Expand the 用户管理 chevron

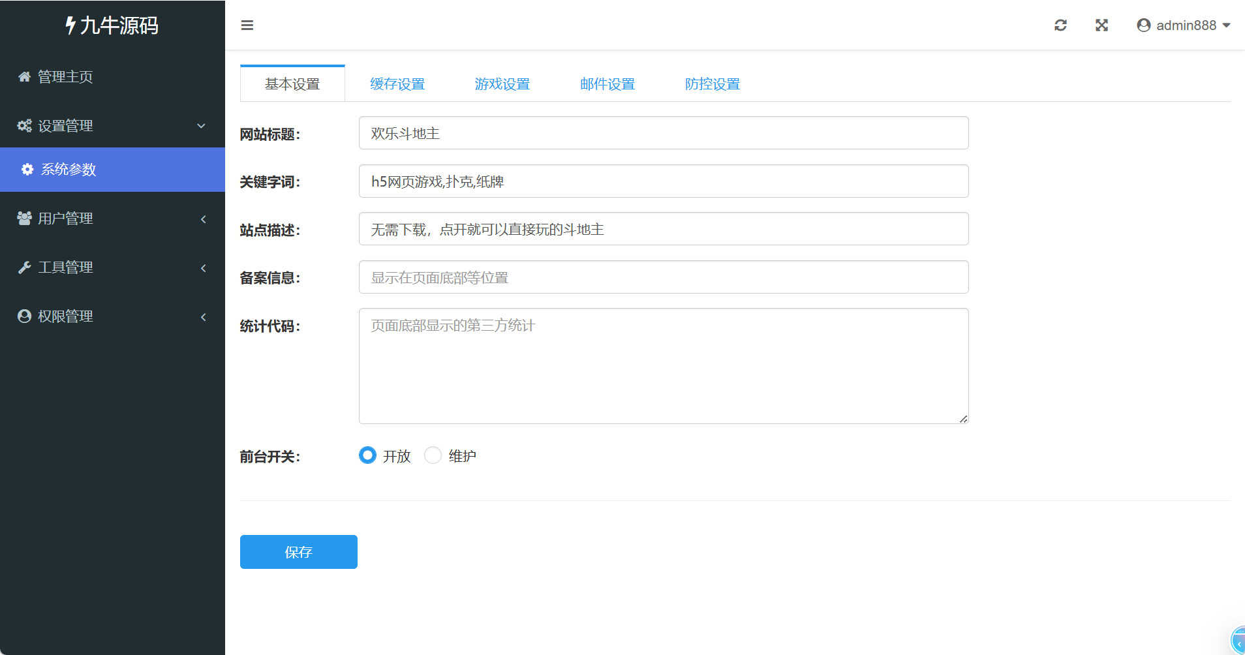(204, 219)
